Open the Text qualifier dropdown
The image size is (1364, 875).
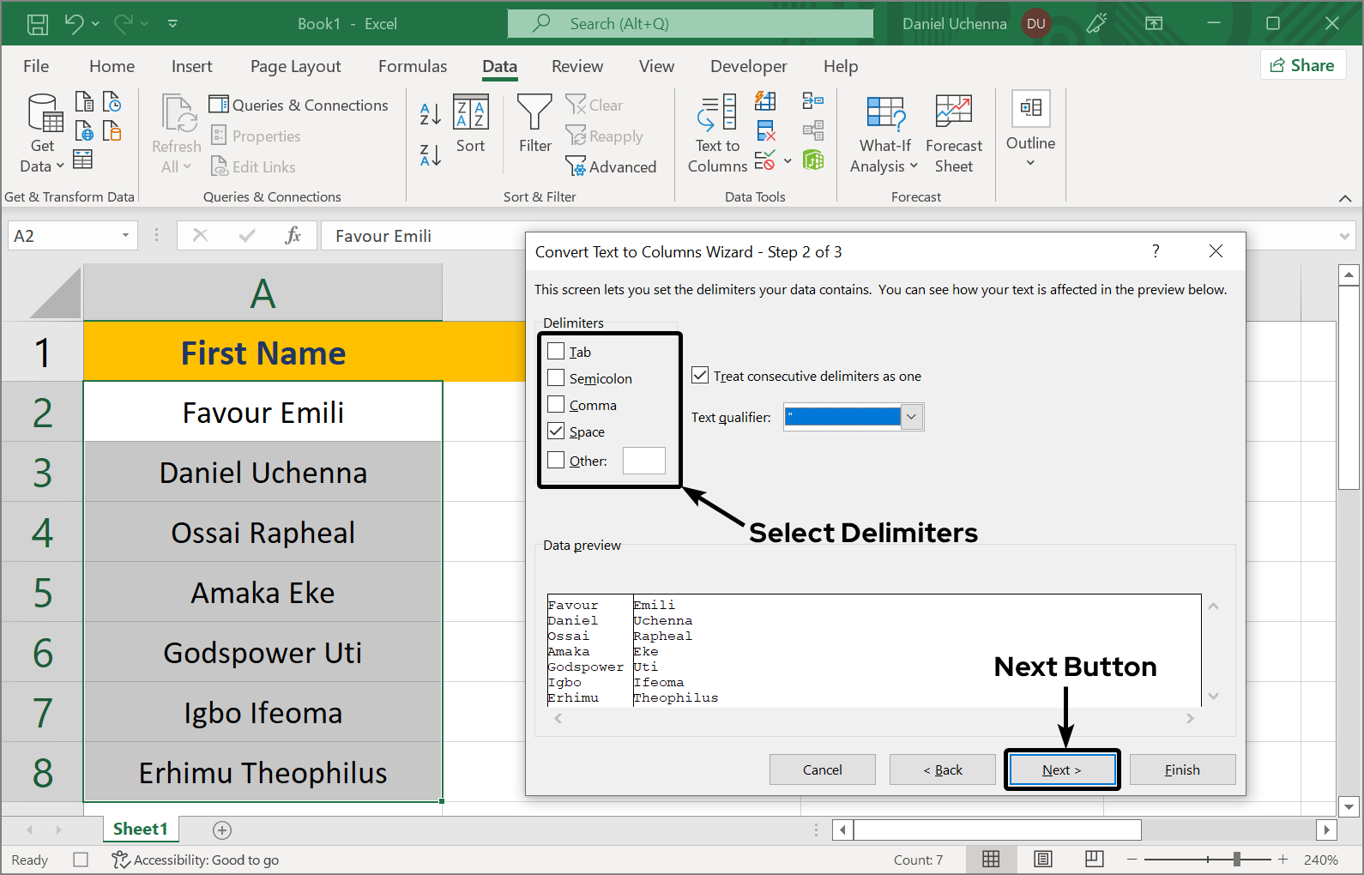click(x=911, y=417)
